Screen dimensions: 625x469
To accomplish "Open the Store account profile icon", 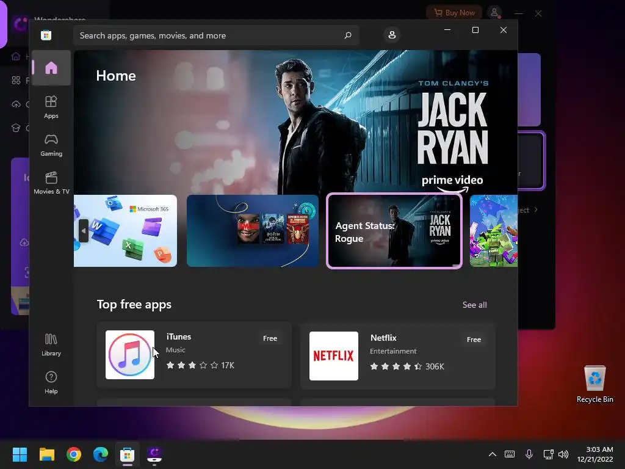I will [392, 35].
